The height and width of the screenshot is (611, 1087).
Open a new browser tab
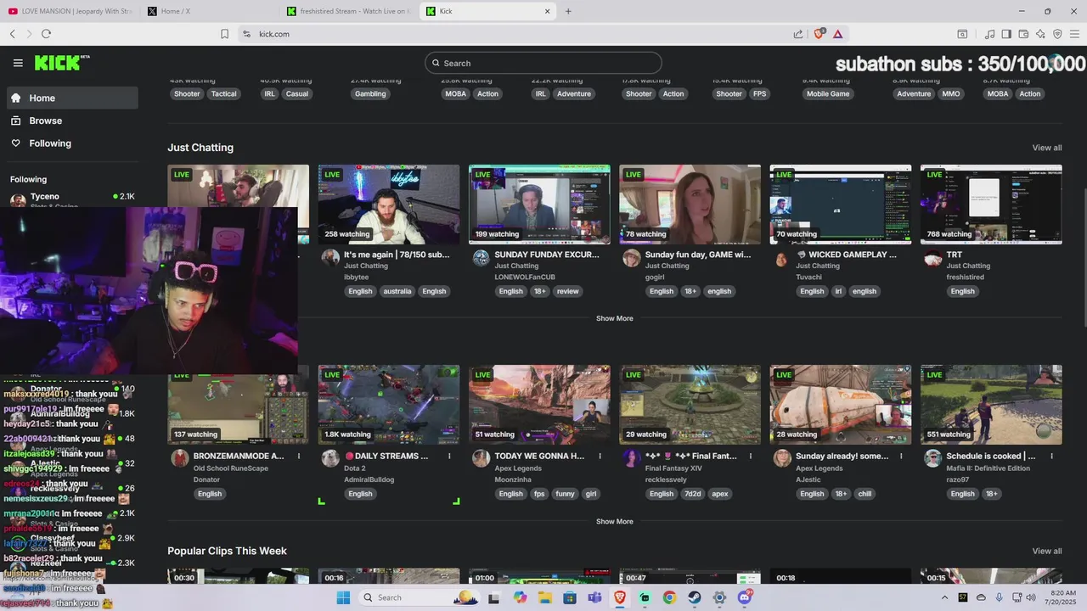tap(568, 11)
